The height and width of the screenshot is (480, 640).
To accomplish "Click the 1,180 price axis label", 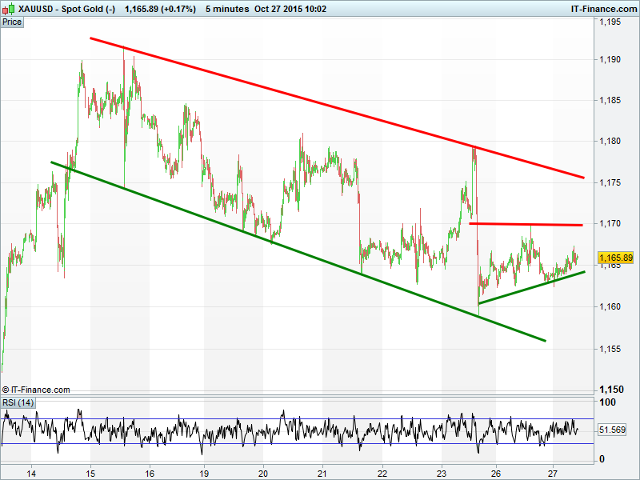I will click(610, 142).
